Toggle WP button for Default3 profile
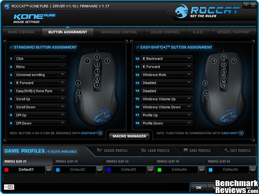259x194 pixels. pyautogui.click(x=150, y=170)
